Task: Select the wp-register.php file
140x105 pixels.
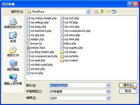Action: tap(71, 48)
